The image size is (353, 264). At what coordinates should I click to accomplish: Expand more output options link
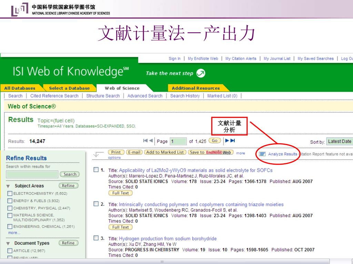point(240,153)
